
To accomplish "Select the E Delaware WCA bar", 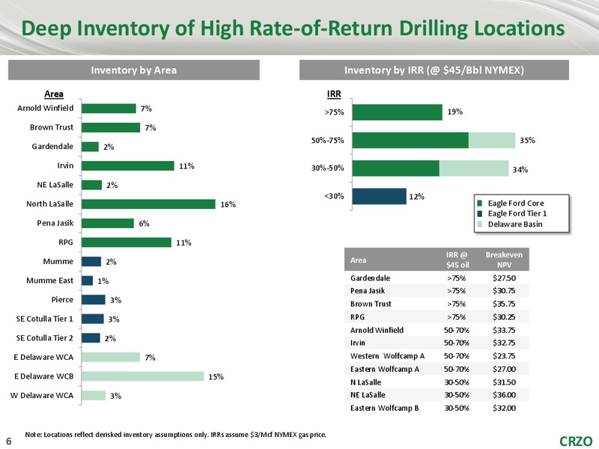I will click(x=111, y=357).
